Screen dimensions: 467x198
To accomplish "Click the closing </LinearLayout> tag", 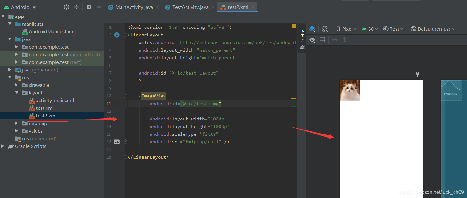I will coord(148,157).
